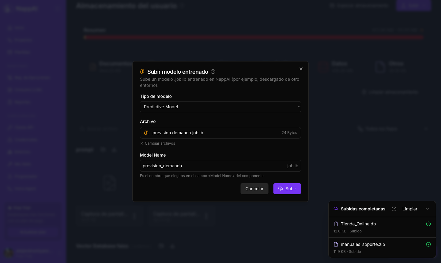Click the Subir modelo entrenado title text
The image size is (441, 263).
[x=178, y=72]
